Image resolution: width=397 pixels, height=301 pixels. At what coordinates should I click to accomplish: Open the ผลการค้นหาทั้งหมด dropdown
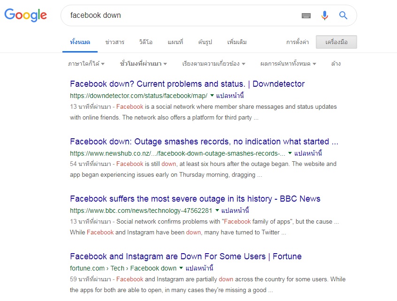click(288, 64)
